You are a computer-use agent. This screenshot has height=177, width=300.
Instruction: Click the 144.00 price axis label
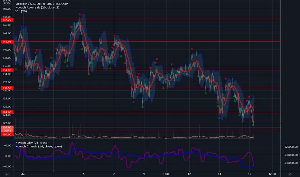point(7,33)
